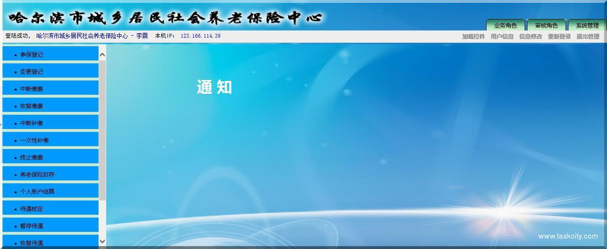Click the IP address 123.166.114.39
Screen dimensions: 607x249
[x=200, y=36]
